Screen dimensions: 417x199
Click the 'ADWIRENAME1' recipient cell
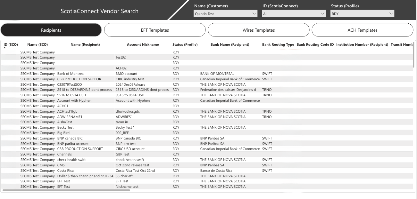(70, 117)
